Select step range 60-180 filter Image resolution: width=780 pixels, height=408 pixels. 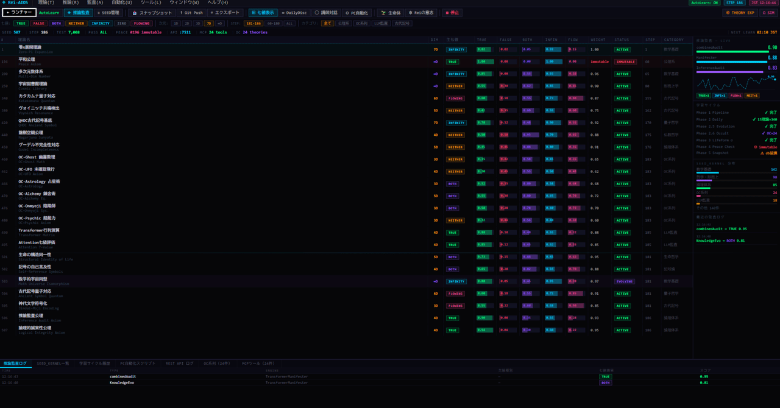point(274,23)
